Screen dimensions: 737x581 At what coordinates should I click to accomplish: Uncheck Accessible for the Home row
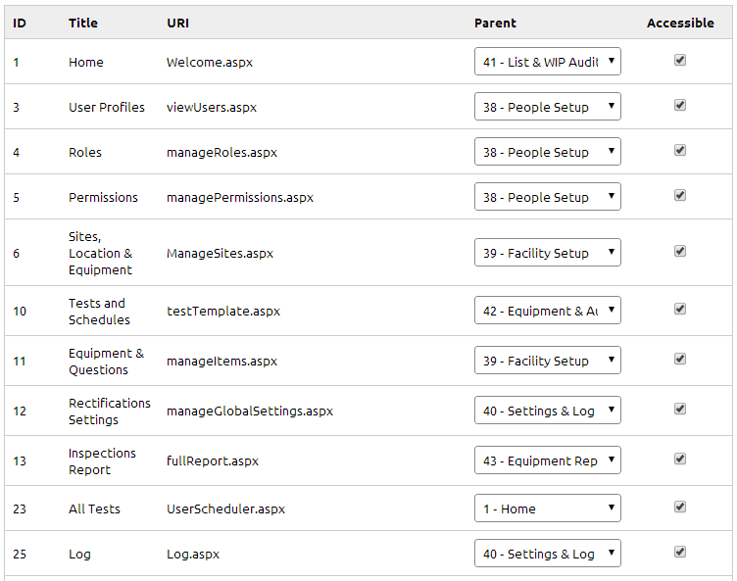point(680,61)
